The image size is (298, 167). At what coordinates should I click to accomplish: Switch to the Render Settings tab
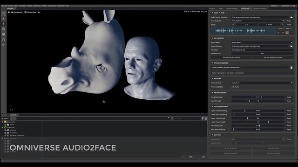[x=232, y=9]
